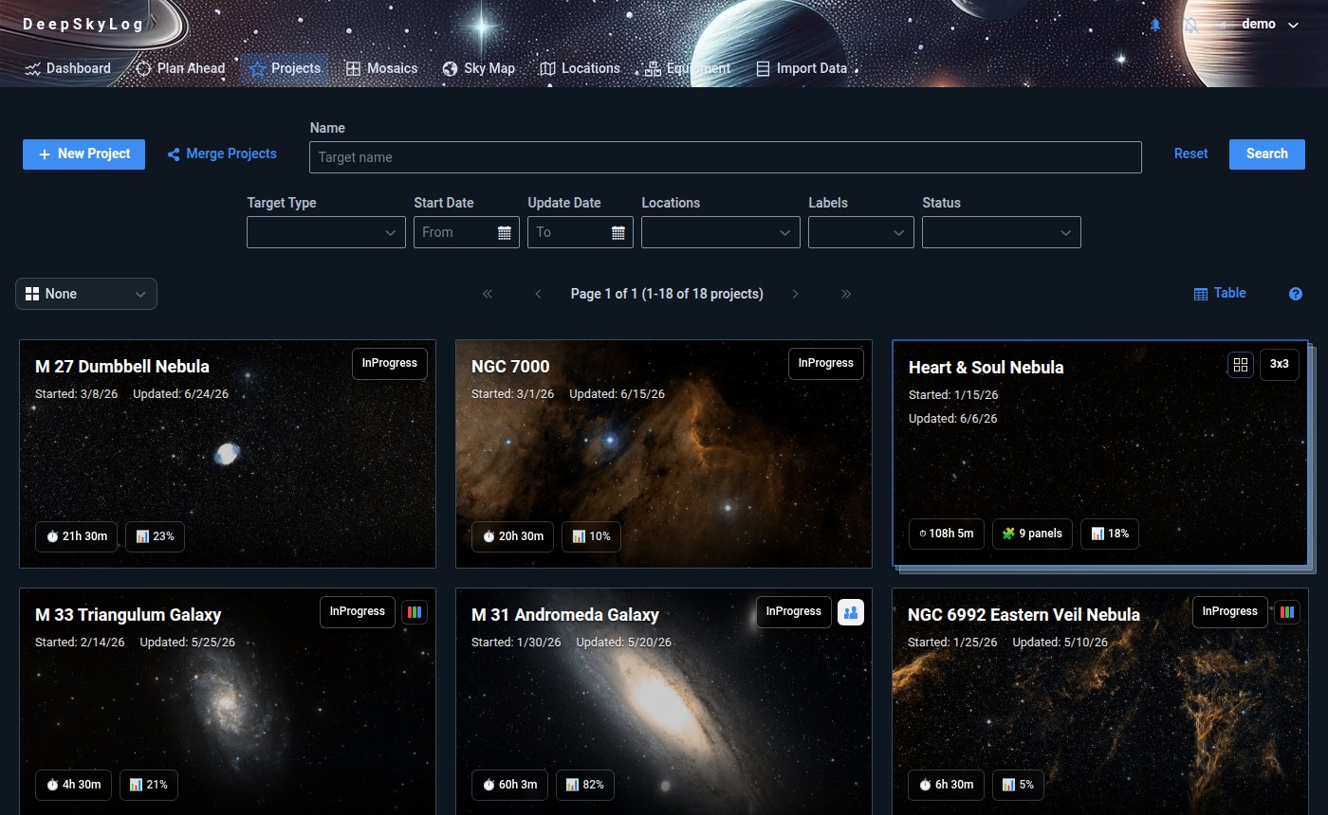Click the blue notification bell icon

tap(1155, 25)
